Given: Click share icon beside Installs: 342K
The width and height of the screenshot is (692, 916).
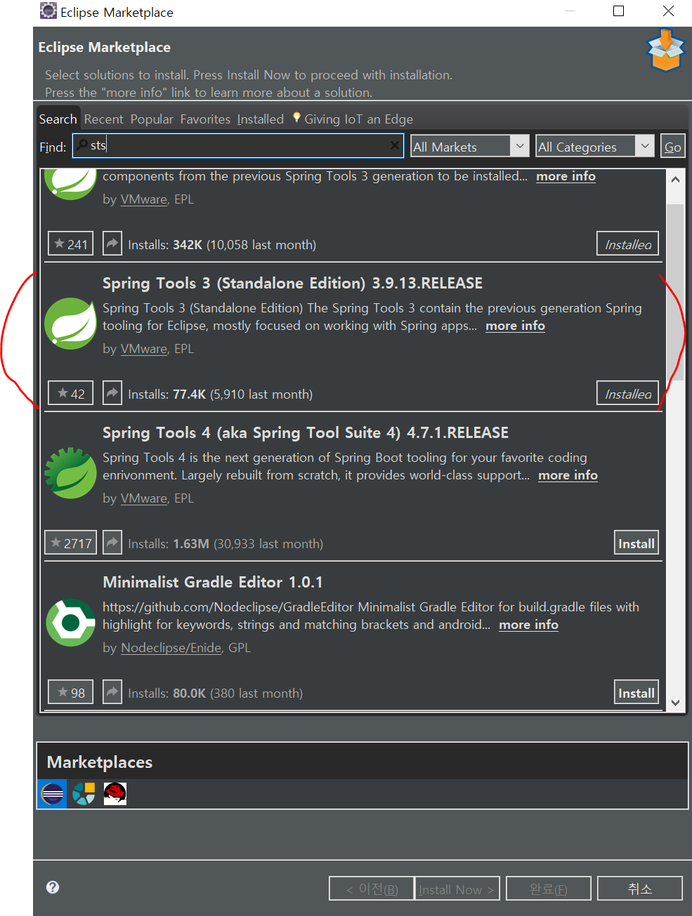Looking at the screenshot, I should 112,244.
